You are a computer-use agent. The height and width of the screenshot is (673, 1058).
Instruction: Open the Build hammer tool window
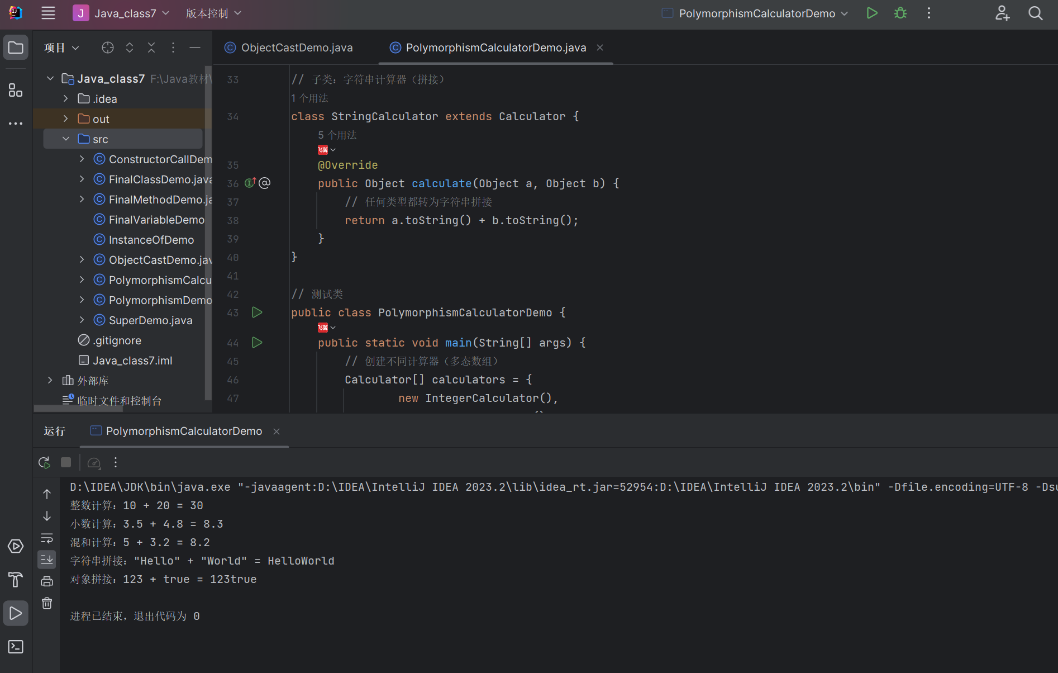(x=16, y=580)
